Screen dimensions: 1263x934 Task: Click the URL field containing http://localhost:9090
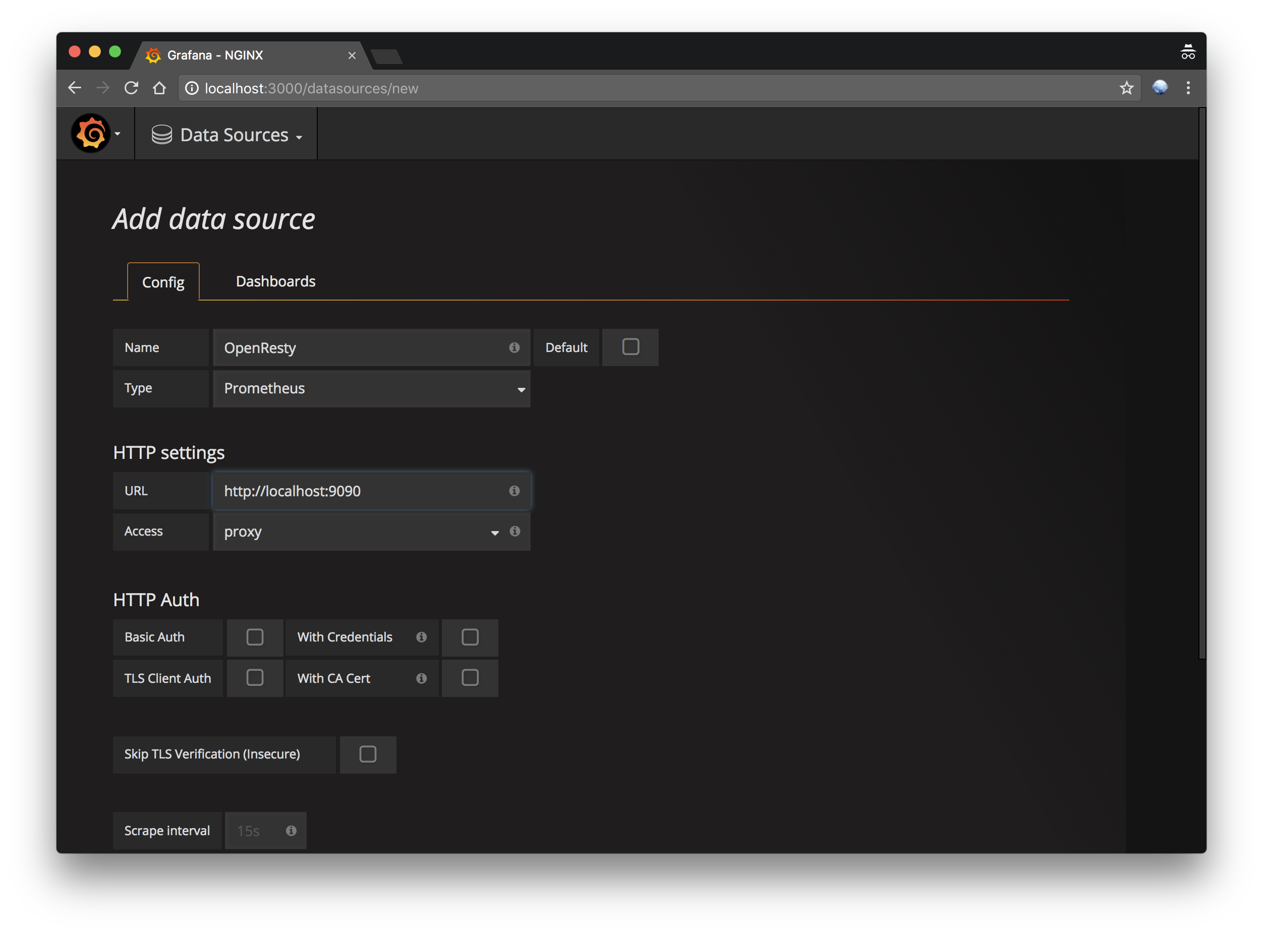[362, 491]
